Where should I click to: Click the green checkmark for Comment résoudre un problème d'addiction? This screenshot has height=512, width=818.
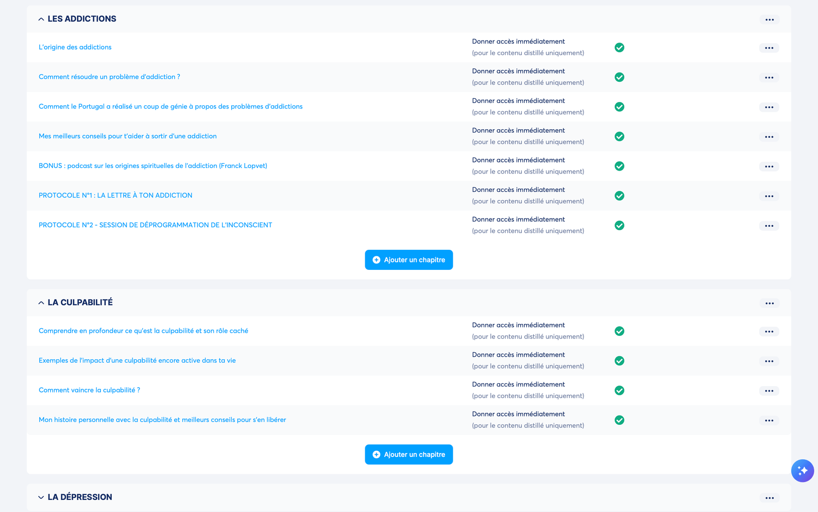[x=619, y=77]
